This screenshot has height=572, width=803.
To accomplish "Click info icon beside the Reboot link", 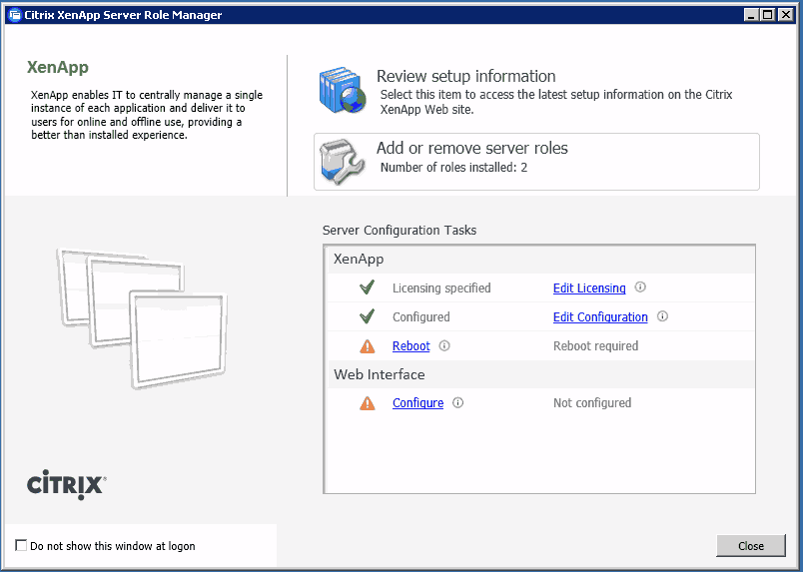I will (444, 345).
